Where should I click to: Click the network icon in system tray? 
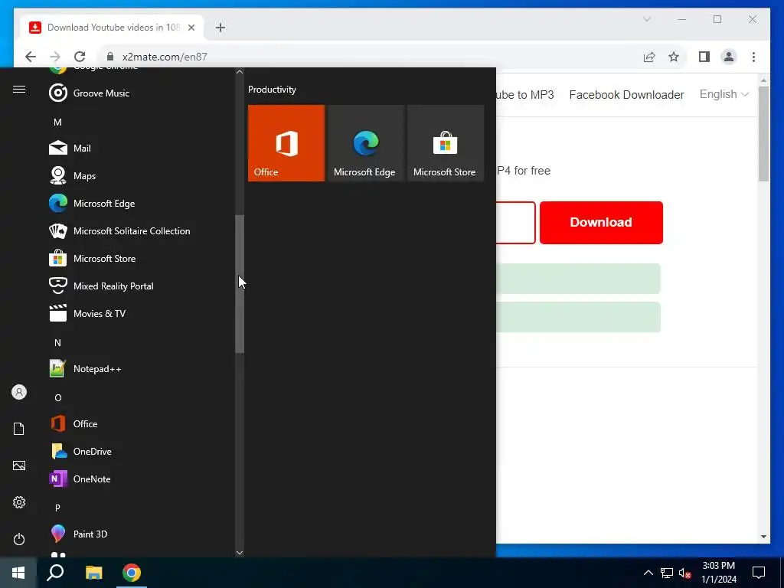coord(667,573)
